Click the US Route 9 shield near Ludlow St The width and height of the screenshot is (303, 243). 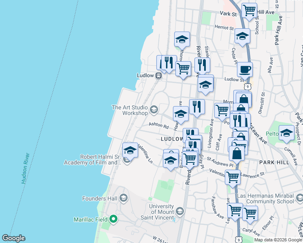coord(248,87)
